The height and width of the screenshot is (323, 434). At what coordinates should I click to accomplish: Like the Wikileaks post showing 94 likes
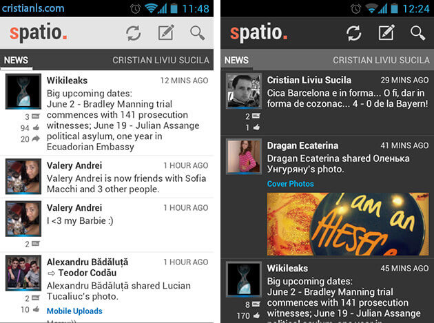pos(37,127)
